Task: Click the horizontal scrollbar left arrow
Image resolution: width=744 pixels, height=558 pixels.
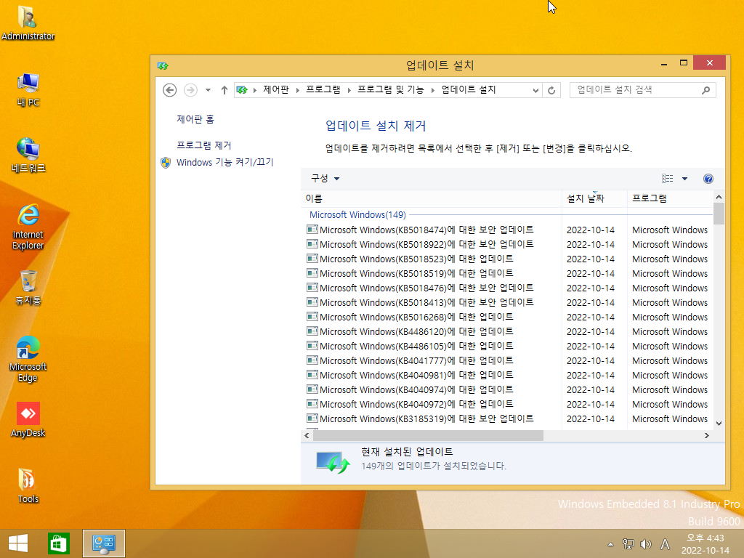Action: point(307,436)
